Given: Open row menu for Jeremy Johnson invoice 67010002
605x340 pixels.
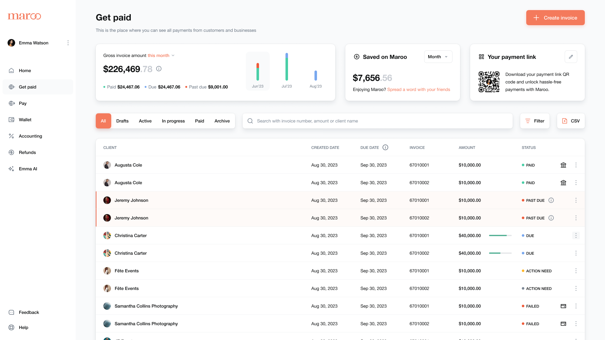Looking at the screenshot, I should pos(576,218).
